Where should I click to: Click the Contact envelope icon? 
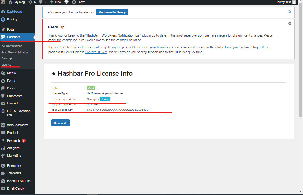click(x=3, y=103)
